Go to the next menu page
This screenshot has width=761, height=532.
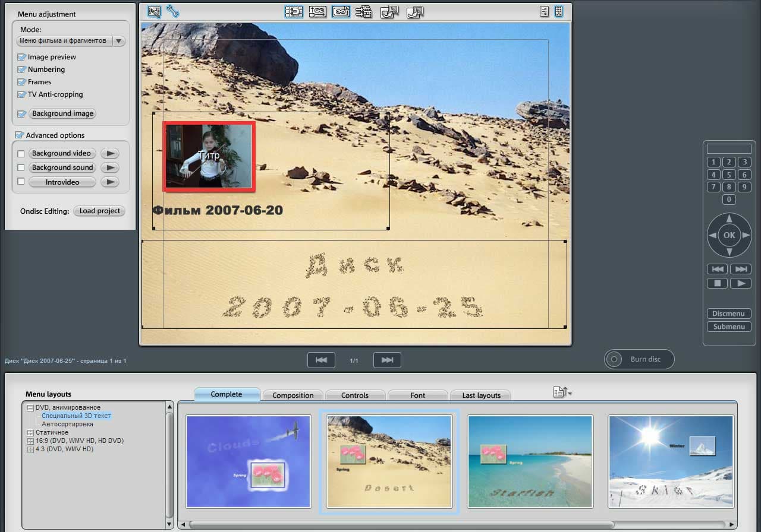pyautogui.click(x=387, y=360)
